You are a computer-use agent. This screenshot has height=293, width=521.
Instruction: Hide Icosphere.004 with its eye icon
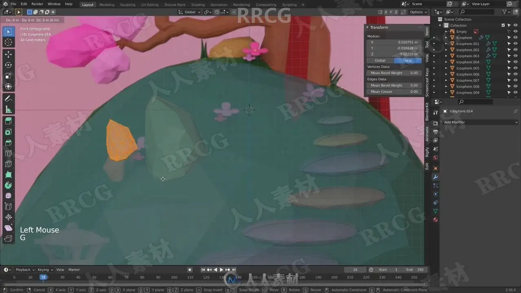click(x=515, y=62)
